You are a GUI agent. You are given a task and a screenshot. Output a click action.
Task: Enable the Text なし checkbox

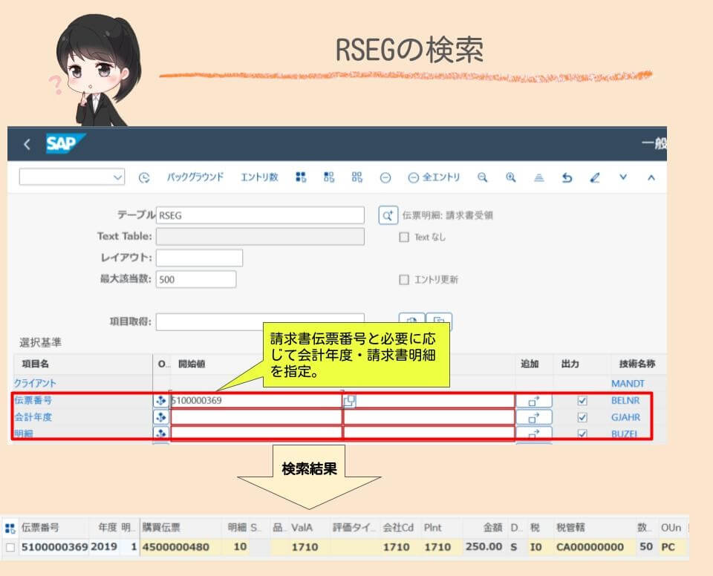point(404,238)
